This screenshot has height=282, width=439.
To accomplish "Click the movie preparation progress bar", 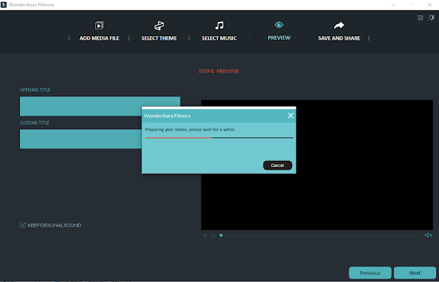I will (219, 138).
